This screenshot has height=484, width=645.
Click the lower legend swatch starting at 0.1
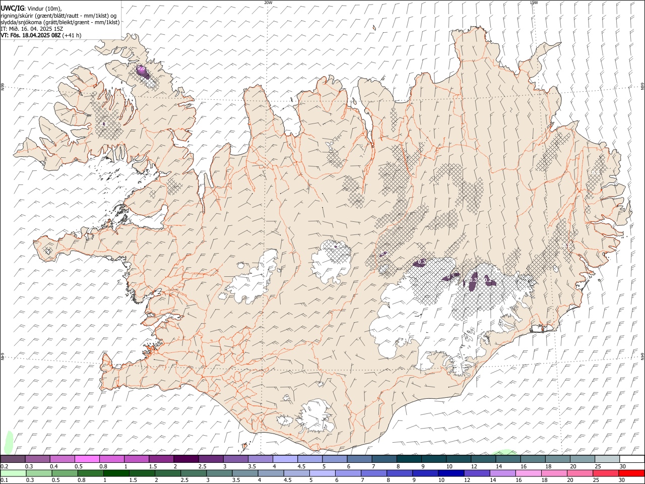14,473
